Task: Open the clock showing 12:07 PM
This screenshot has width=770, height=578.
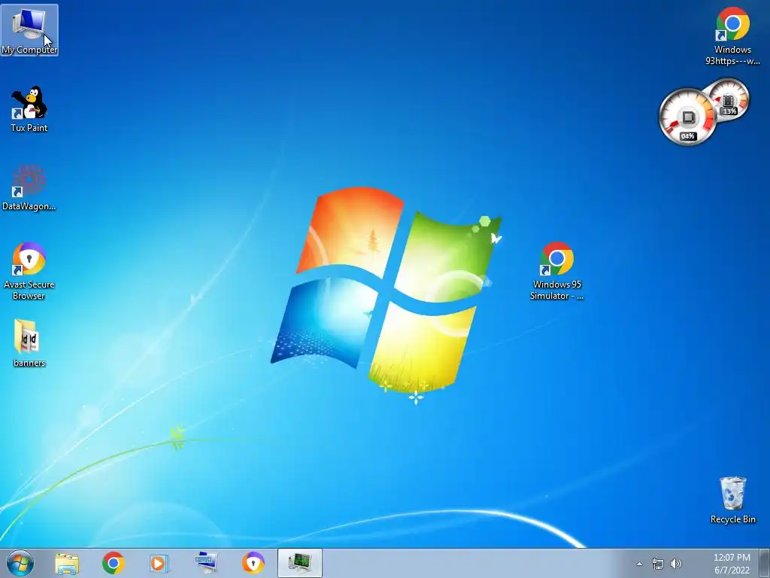Action: pyautogui.click(x=732, y=564)
